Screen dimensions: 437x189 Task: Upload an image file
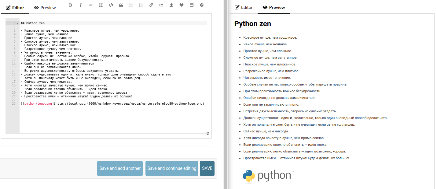(171, 5)
